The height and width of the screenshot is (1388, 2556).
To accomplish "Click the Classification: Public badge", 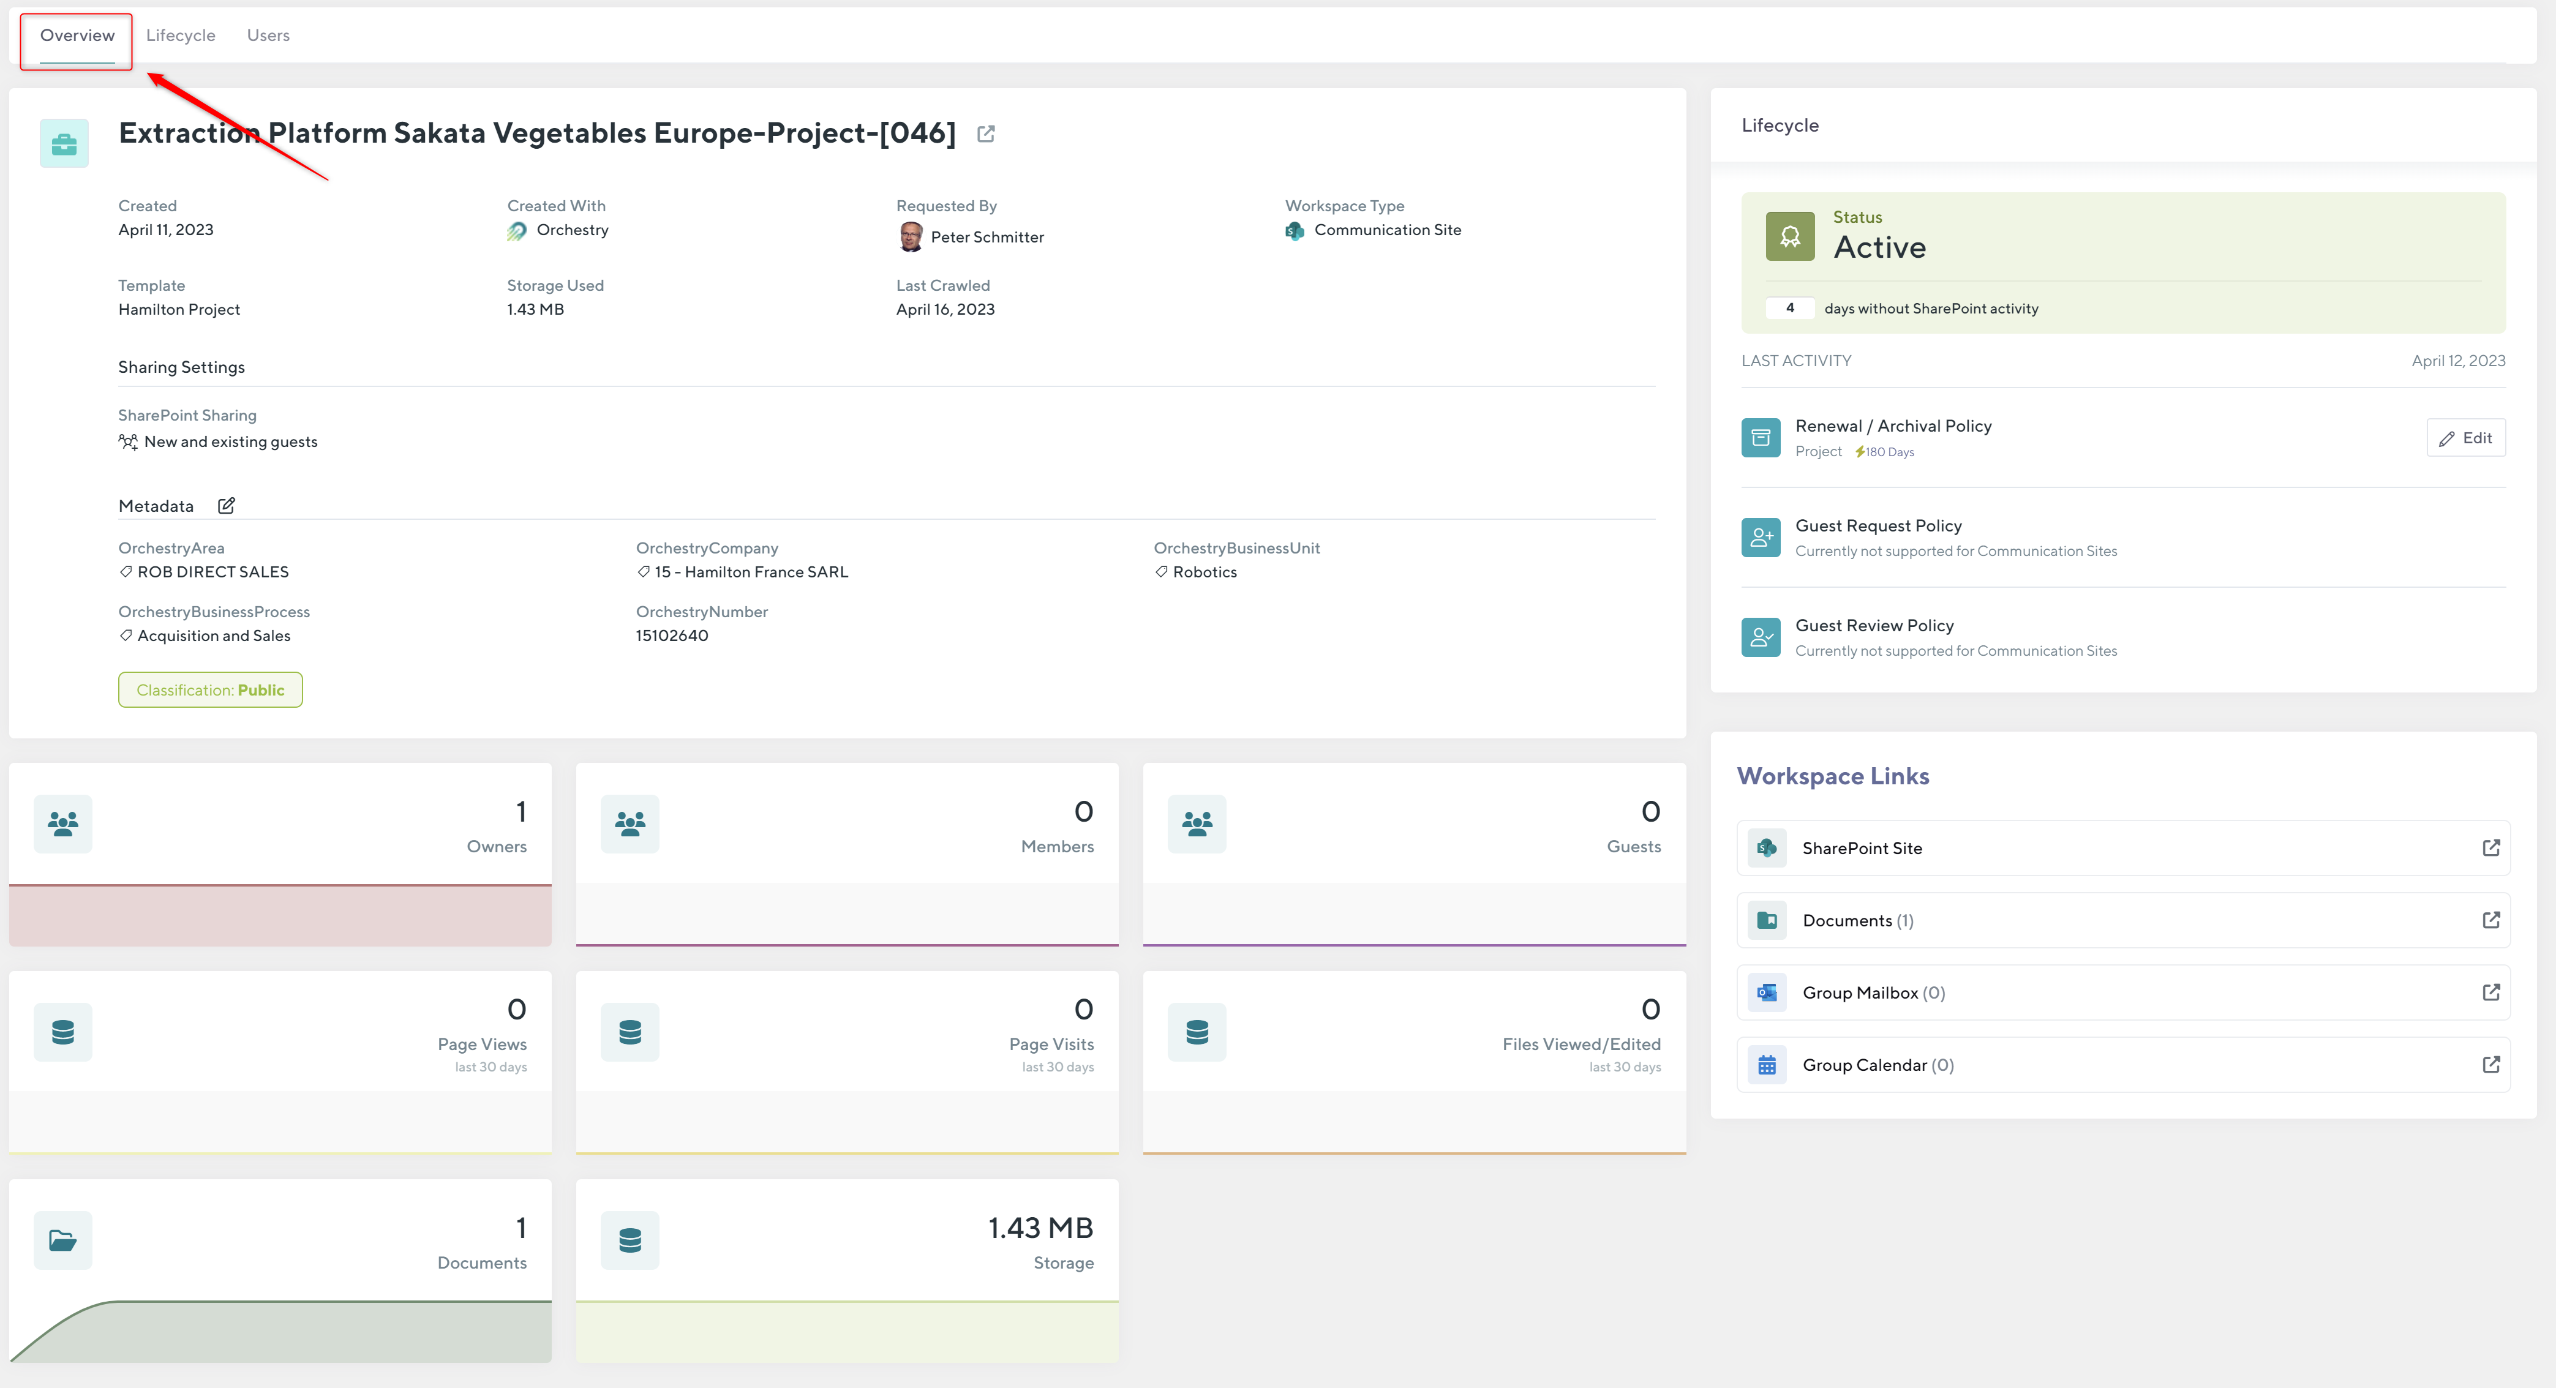I will coord(211,689).
